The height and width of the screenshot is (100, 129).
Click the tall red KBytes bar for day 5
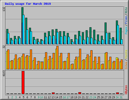23,82
